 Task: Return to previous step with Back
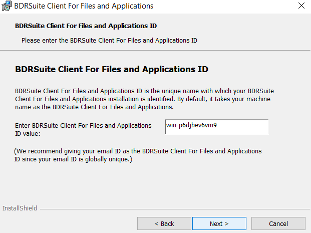coord(164,223)
